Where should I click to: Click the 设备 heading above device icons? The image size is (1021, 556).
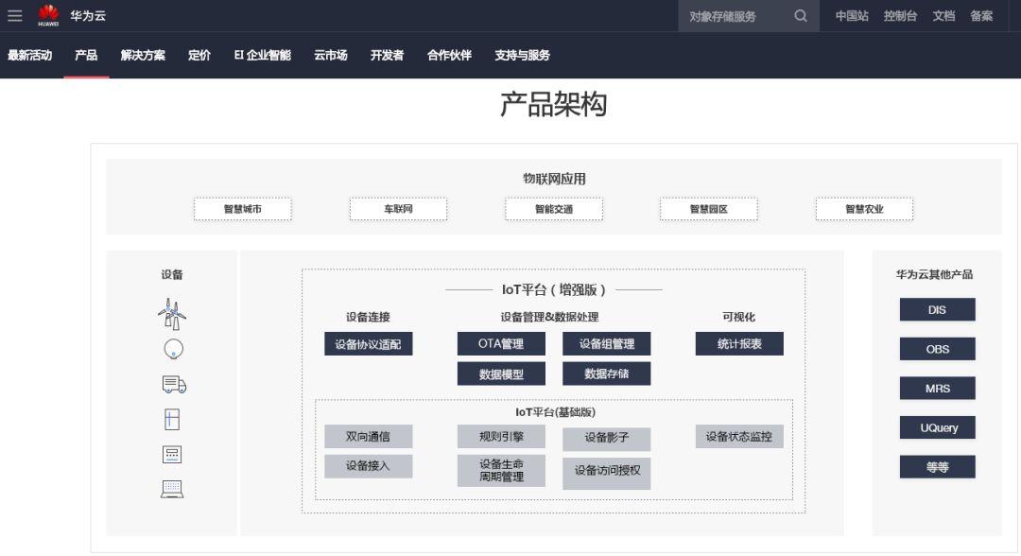click(172, 275)
